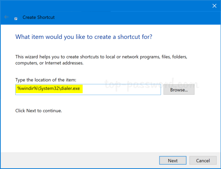Click the back arrow in the wizard header
The width and height of the screenshot is (221, 169).
(x=6, y=17)
